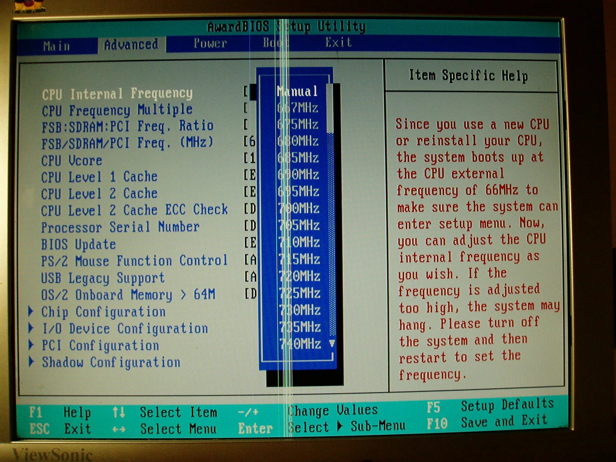Open PCI Configuration label
Viewport: 616px width, 462px height.
point(100,346)
